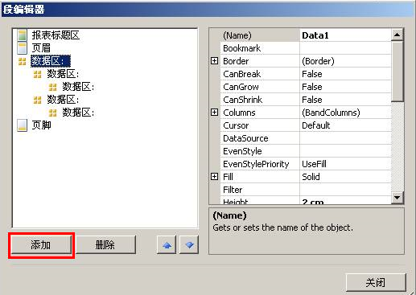The image size is (416, 295).
Task: Expand the Fill property
Action: pyautogui.click(x=214, y=177)
